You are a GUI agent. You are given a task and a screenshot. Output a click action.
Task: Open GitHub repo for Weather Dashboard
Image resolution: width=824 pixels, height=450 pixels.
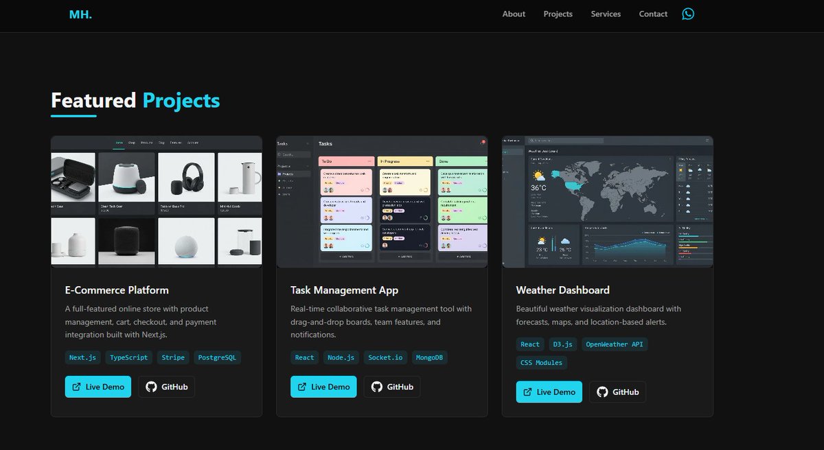[x=617, y=392]
